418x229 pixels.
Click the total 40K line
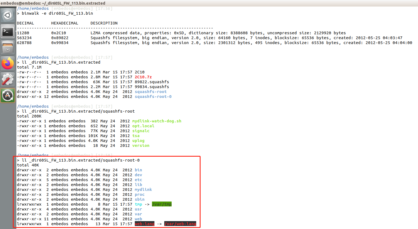pos(28,165)
